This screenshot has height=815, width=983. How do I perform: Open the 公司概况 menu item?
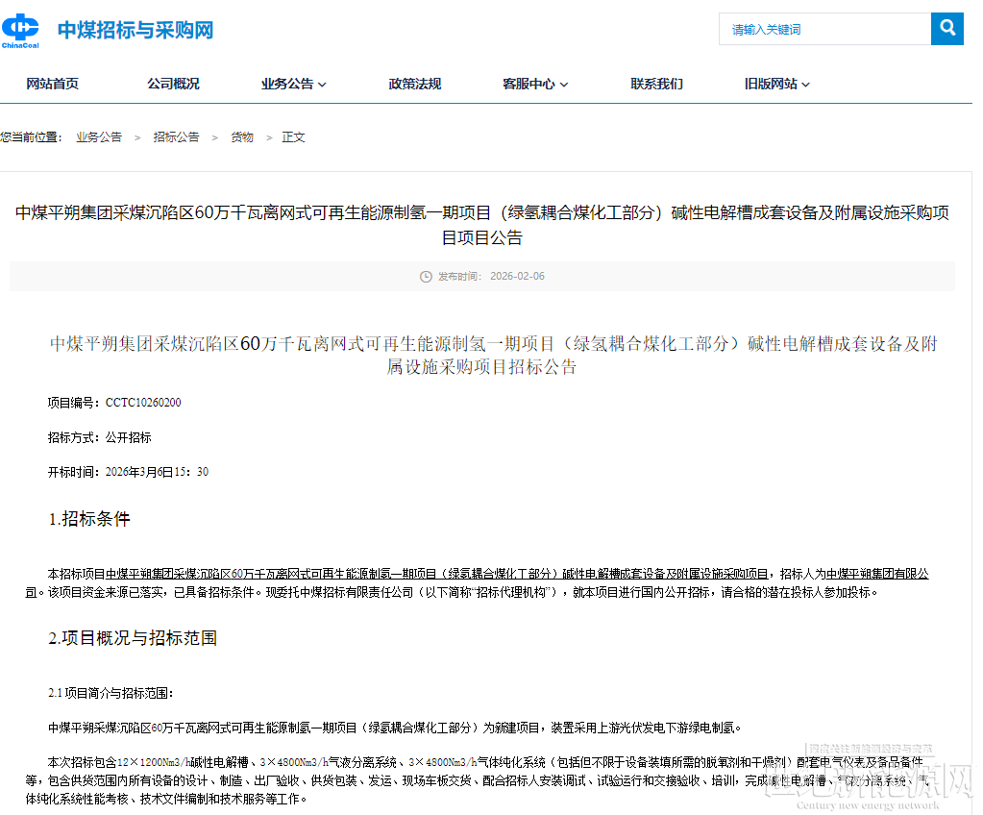point(173,84)
